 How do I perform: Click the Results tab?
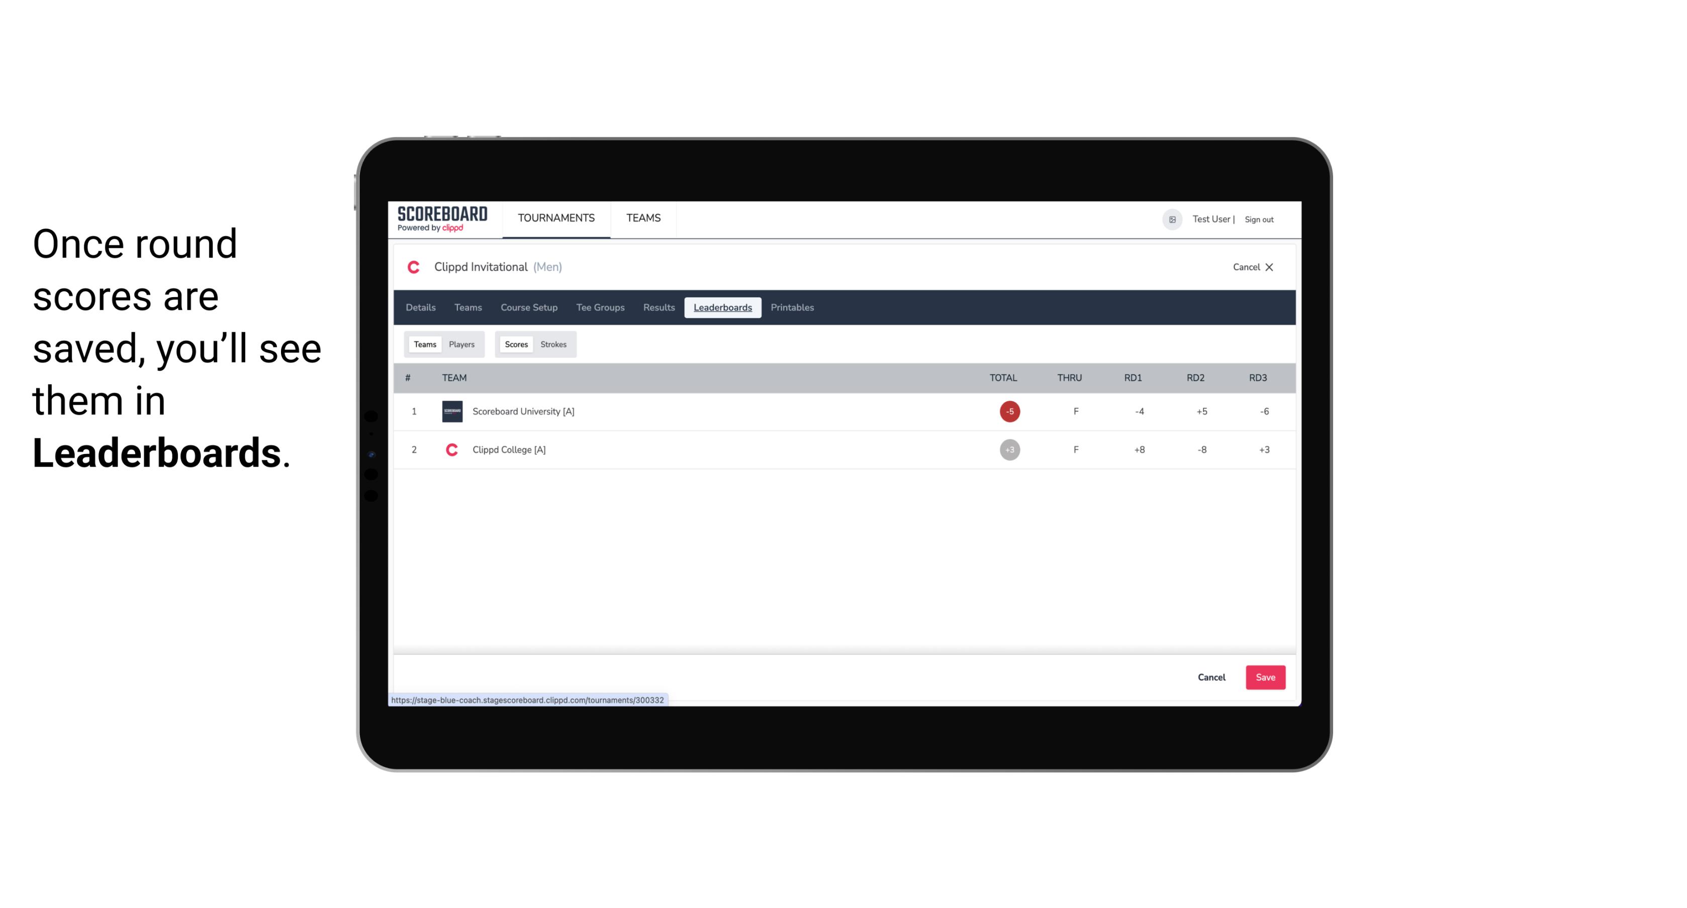pyautogui.click(x=659, y=308)
